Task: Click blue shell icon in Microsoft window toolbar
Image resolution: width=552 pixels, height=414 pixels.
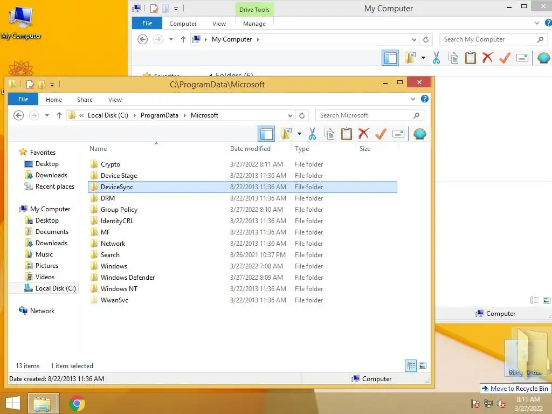Action: (419, 134)
